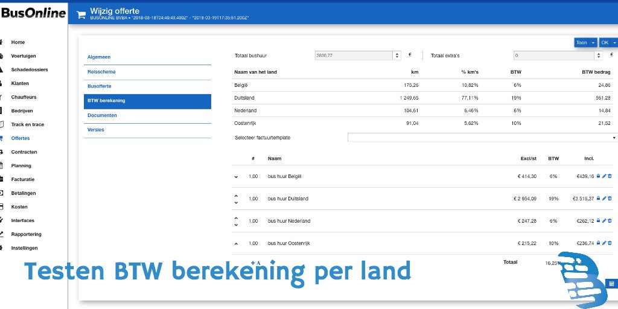This screenshot has width=618, height=309.
Task: Open Rapportering in the sidebar
Action: click(27, 234)
